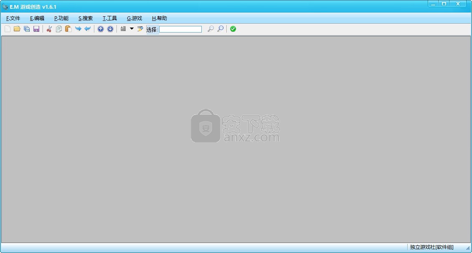Click the gray magnifier search icon
This screenshot has height=253, width=472.
pos(211,29)
